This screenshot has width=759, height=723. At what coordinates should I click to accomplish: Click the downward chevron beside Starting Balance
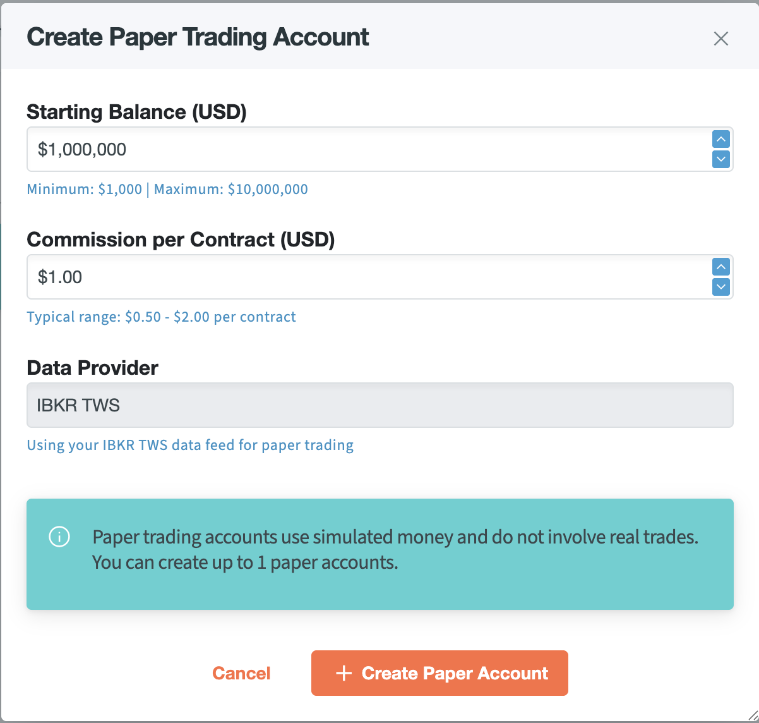tap(720, 159)
